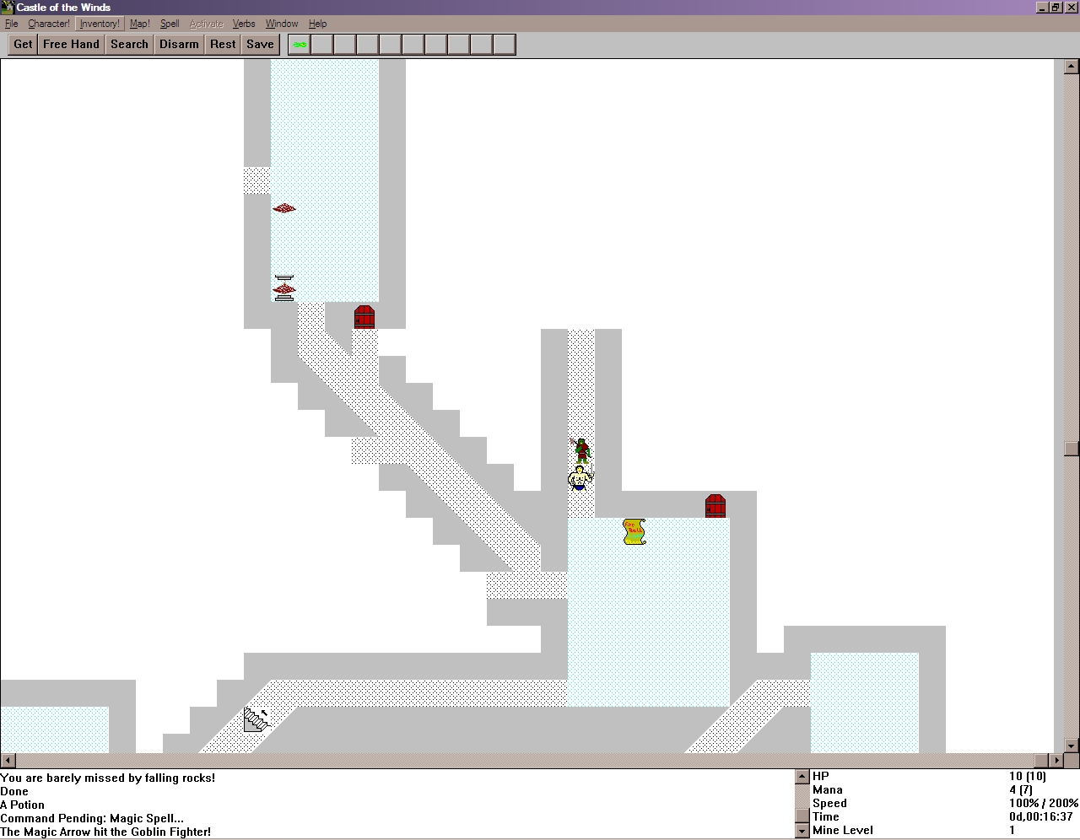
Task: Click the Speed value 100% / 200%
Action: tap(1044, 803)
